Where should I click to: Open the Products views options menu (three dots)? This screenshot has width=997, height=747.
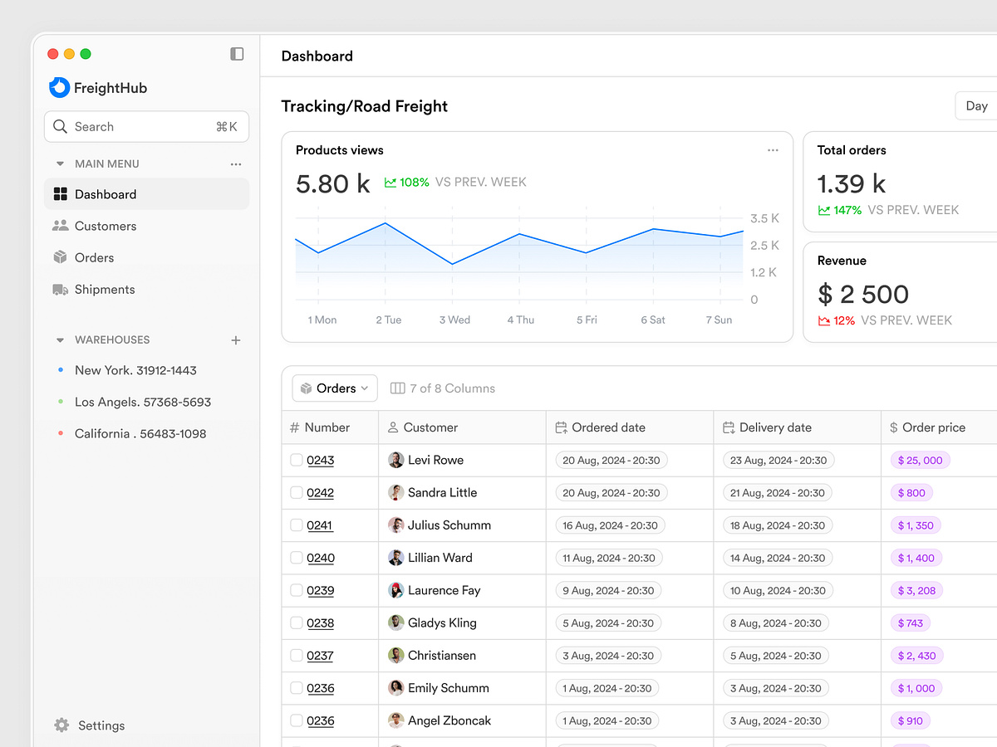(773, 150)
